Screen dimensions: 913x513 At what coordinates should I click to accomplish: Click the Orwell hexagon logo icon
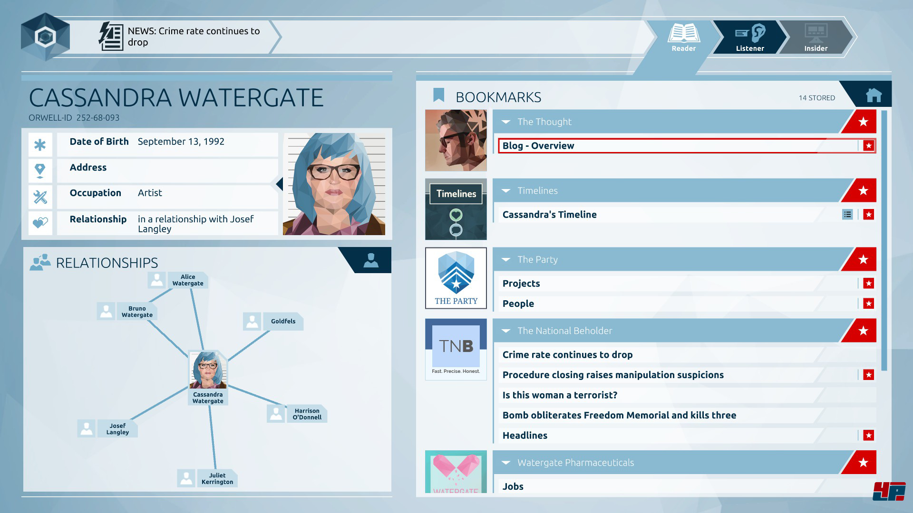[x=46, y=37]
